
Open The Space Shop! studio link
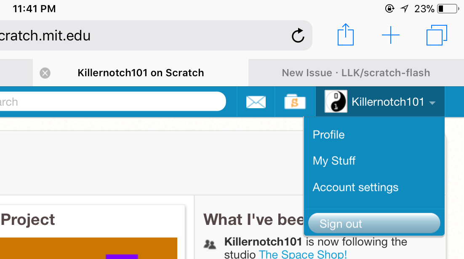click(303, 254)
